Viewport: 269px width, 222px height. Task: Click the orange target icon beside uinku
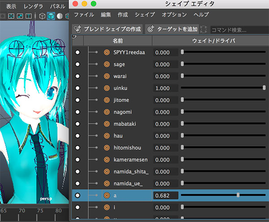point(107,88)
